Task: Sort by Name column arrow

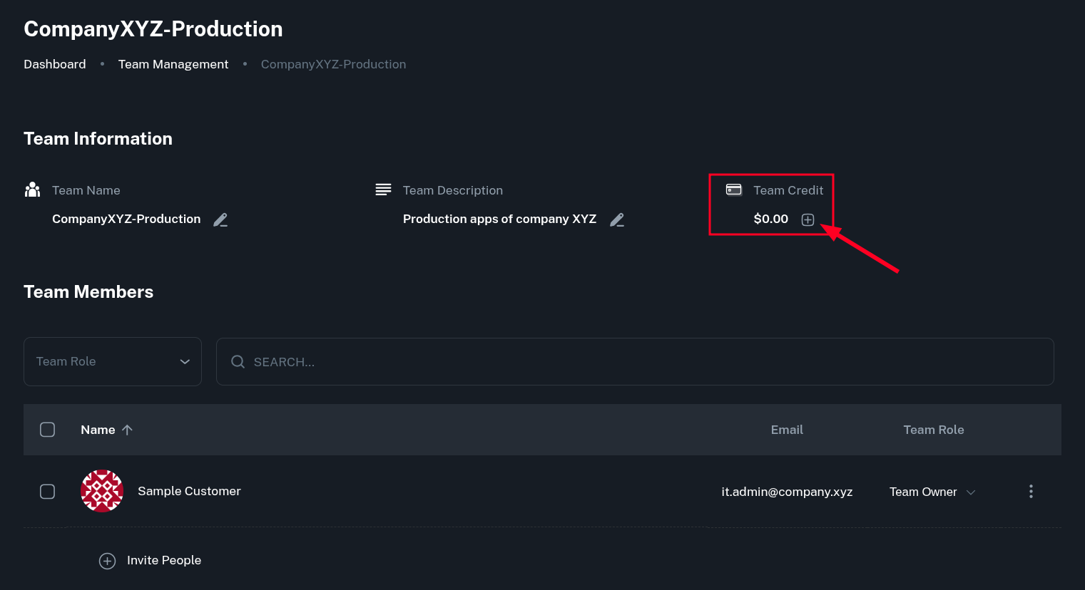Action: [x=128, y=430]
